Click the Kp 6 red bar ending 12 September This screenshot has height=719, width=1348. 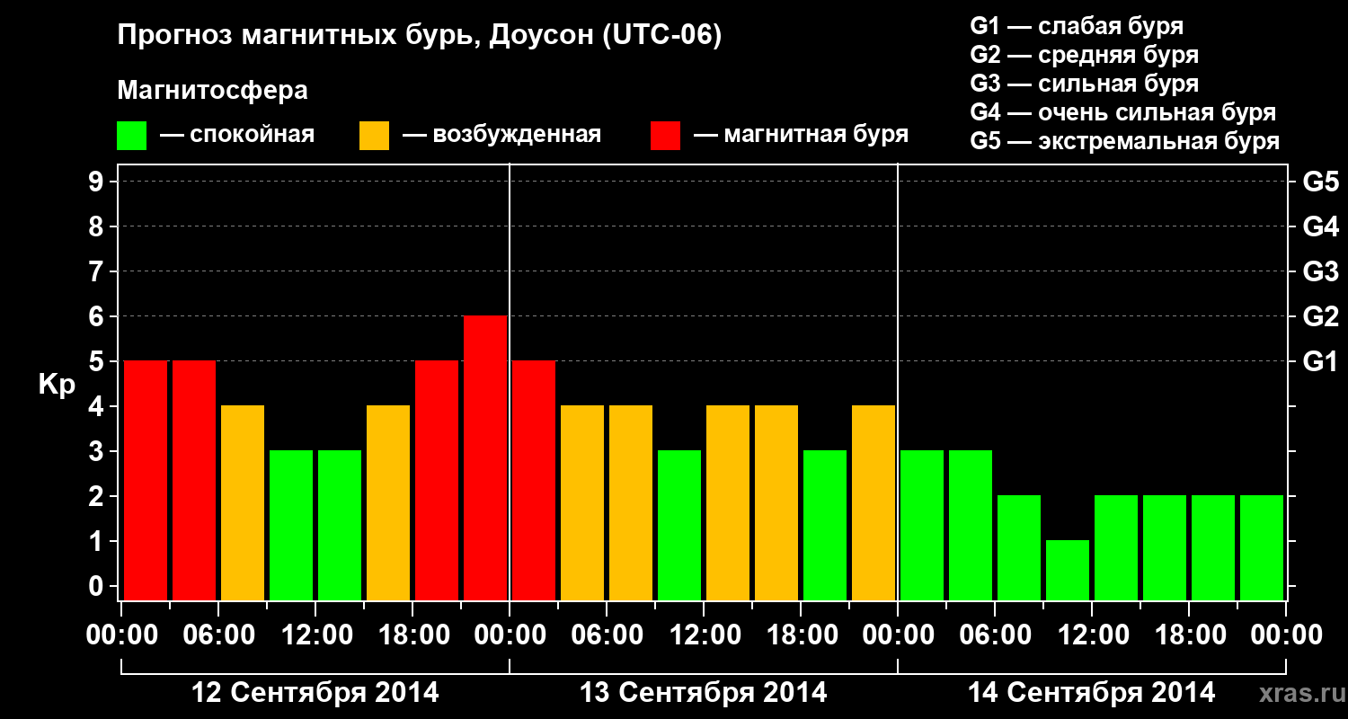(485, 457)
